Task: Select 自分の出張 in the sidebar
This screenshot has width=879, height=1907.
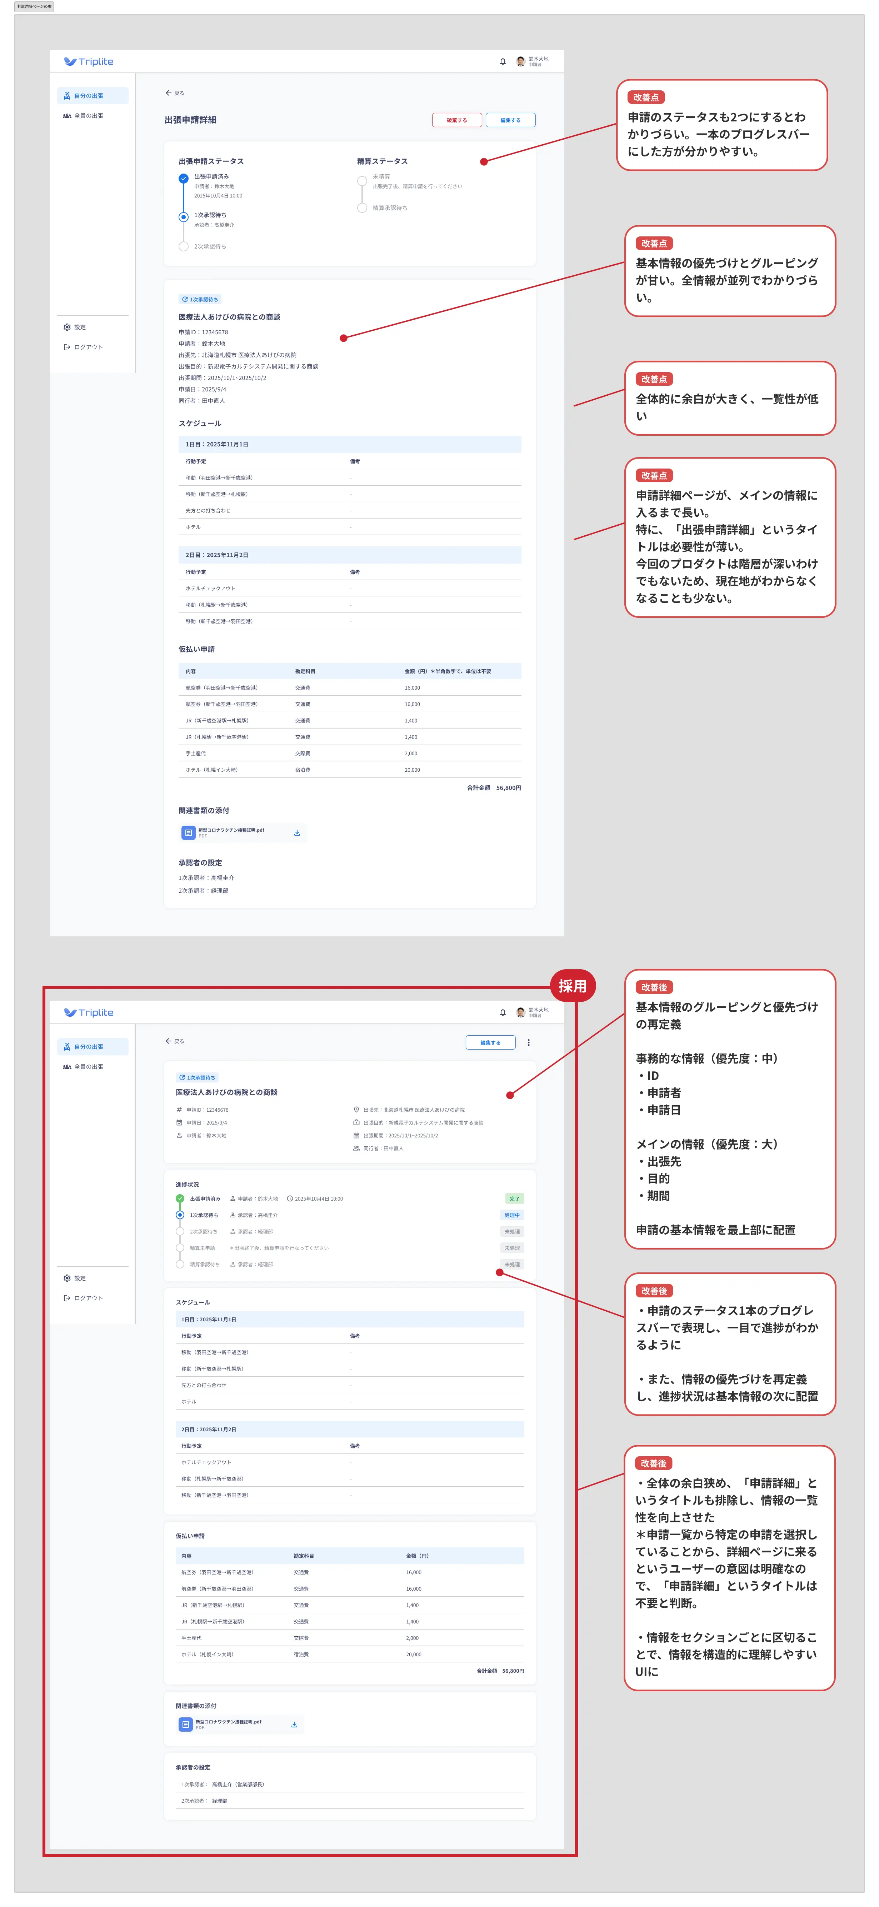Action: 88,95
